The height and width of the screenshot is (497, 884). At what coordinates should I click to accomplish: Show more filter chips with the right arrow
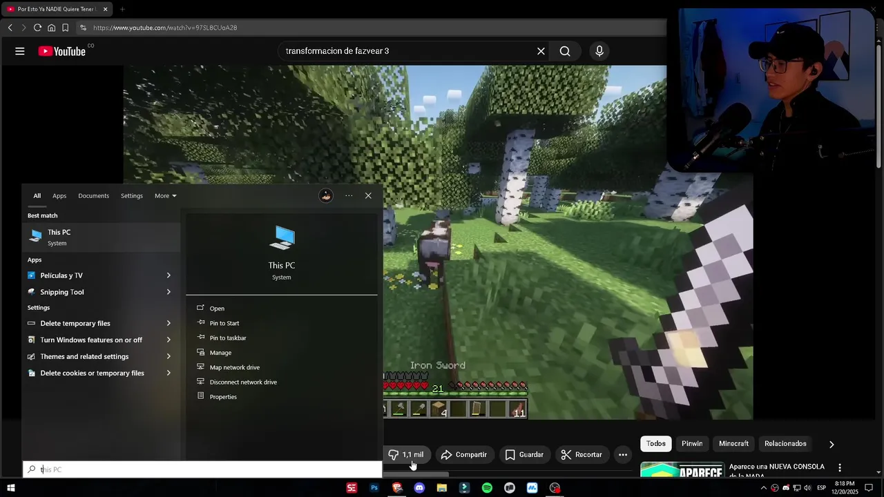click(x=832, y=445)
